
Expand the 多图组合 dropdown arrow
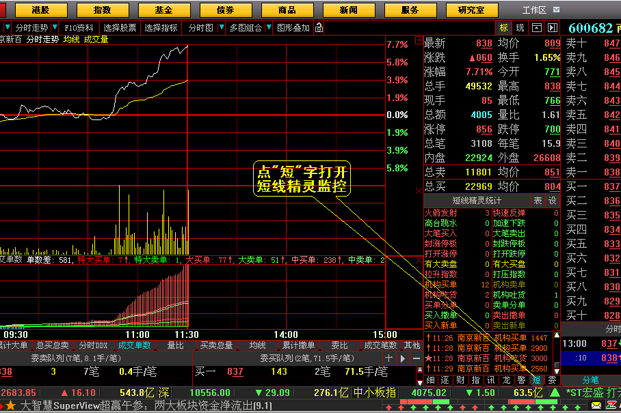point(269,27)
